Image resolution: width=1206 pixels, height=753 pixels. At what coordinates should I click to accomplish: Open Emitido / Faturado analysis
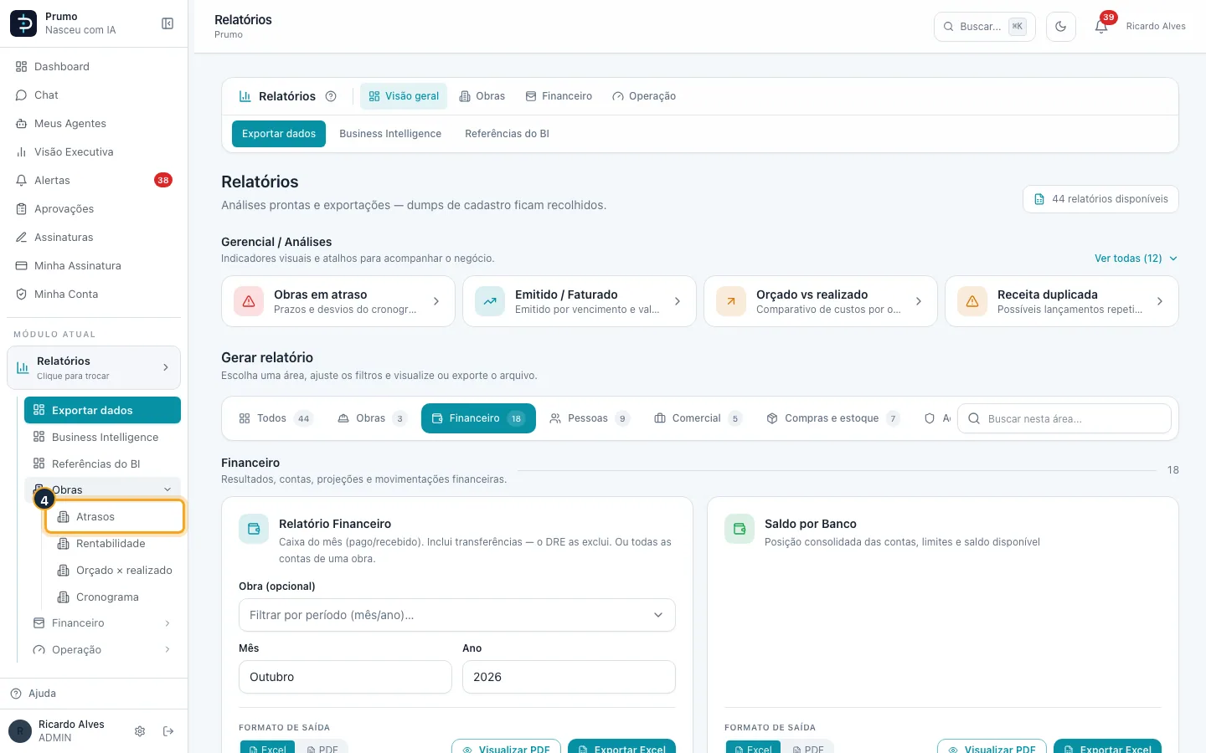580,301
